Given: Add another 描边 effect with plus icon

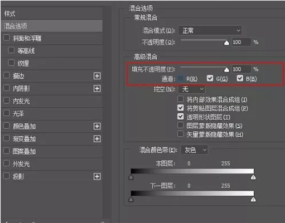Looking at the screenshot, I should point(97,76).
